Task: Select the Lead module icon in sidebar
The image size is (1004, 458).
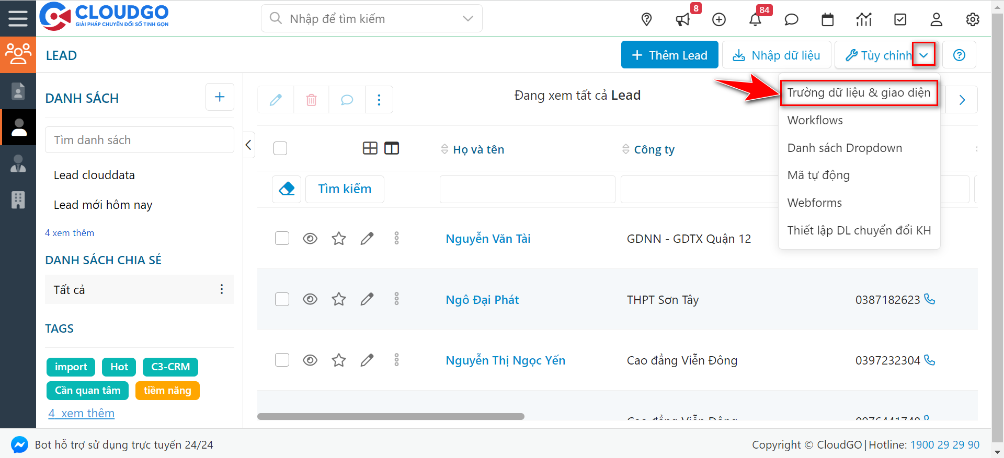Action: (18, 54)
